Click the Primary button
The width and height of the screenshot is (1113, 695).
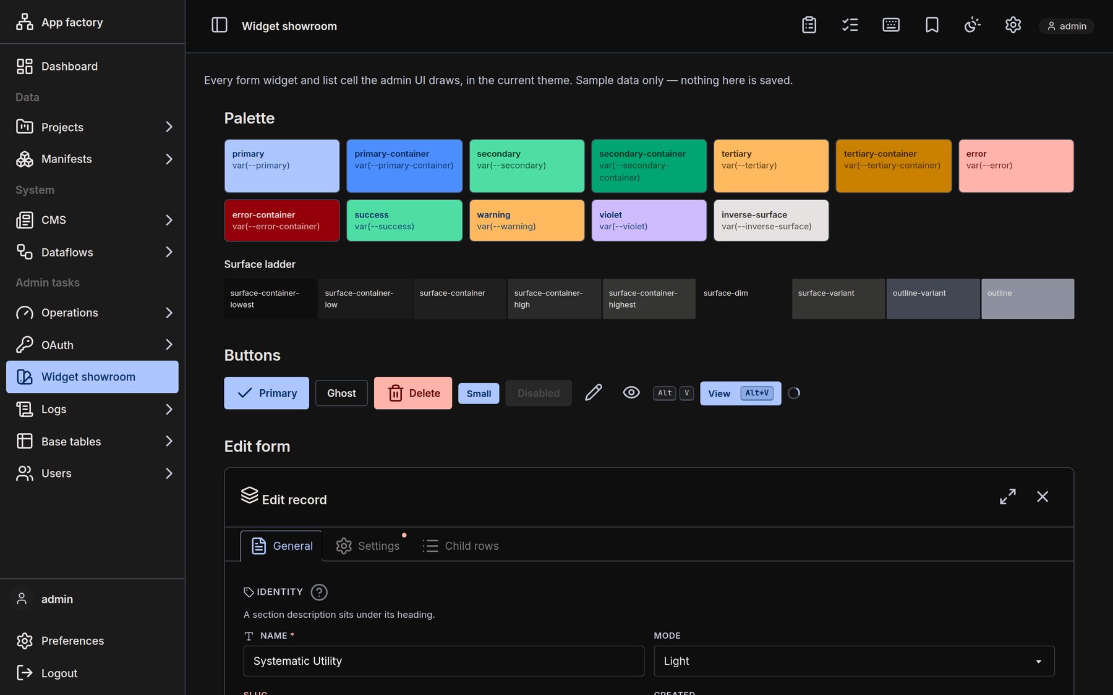(267, 393)
